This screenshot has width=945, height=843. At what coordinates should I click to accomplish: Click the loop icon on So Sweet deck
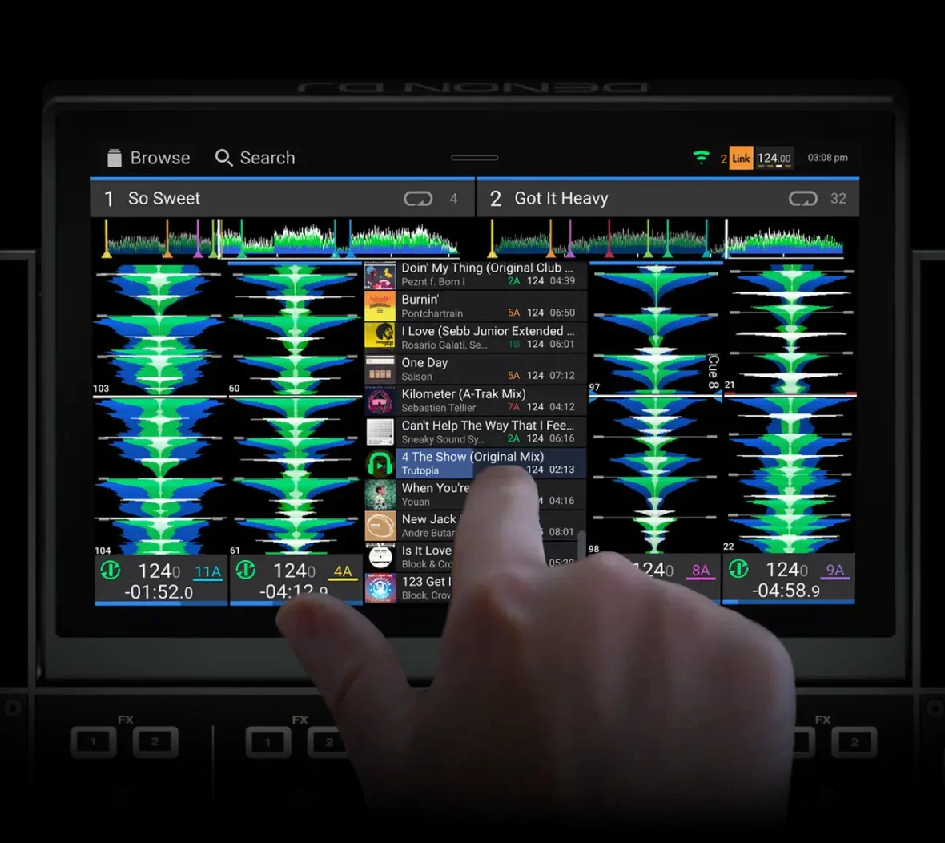[418, 199]
